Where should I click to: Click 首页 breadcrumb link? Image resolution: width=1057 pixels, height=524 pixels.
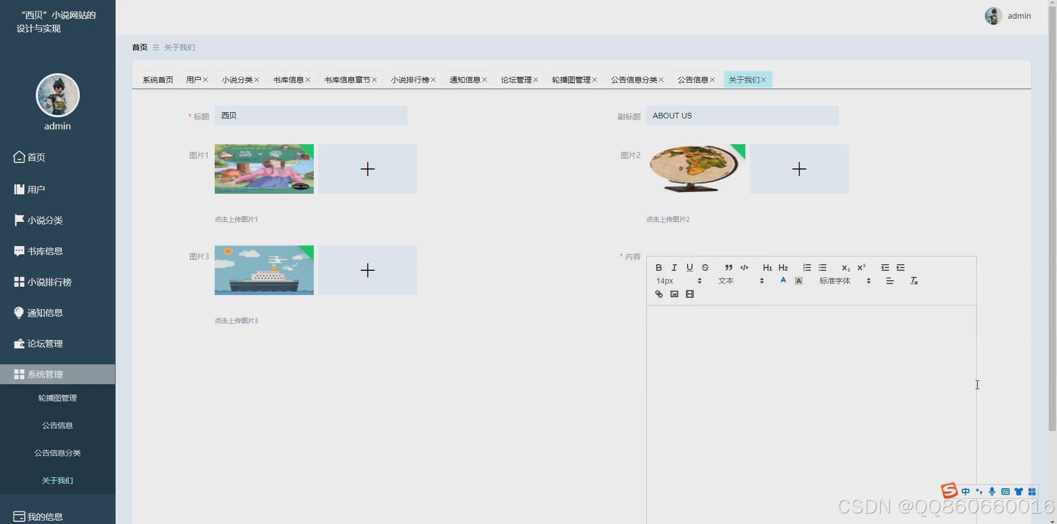[x=140, y=47]
